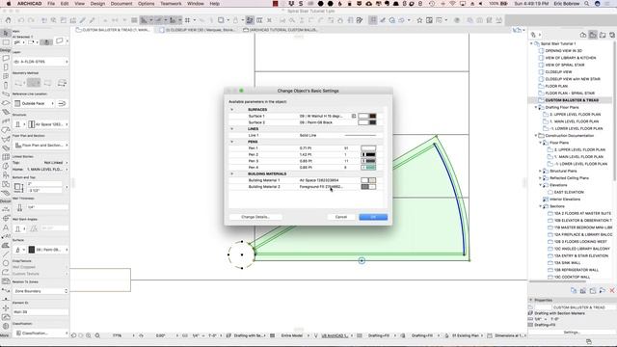Select the Arrow tool in the toolbox
Screen dimensions: 617x347
point(6,34)
